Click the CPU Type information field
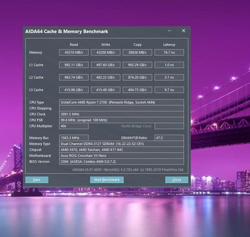Viewport: 250px width, 237px height. click(x=121, y=103)
